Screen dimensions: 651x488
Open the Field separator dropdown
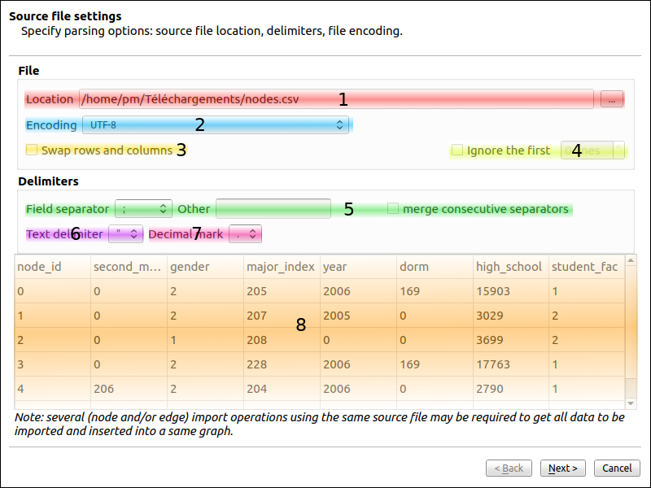pyautogui.click(x=143, y=209)
